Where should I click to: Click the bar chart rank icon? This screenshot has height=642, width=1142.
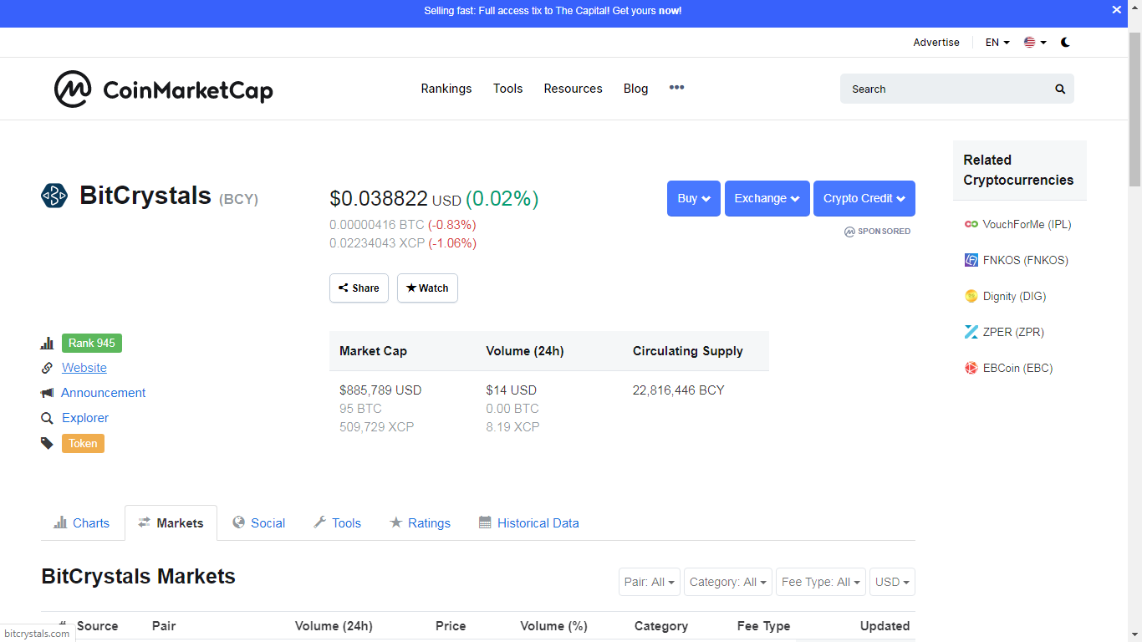[x=47, y=343]
